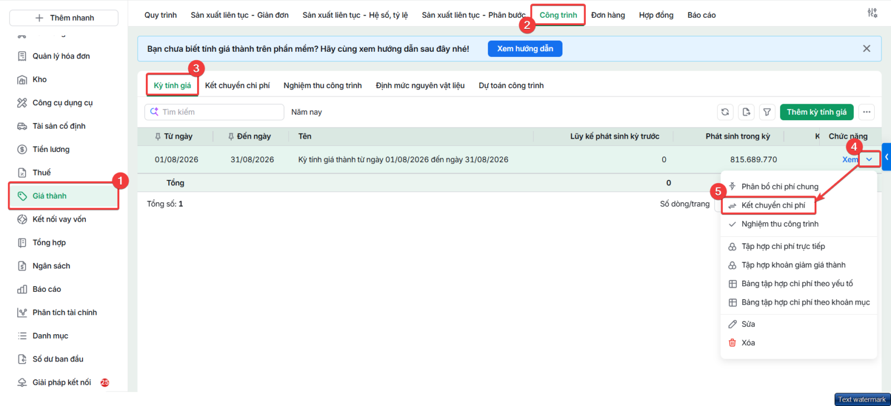Screen dimensions: 891x406
Task: Click the refresh data icon in toolbar
Action: coord(725,112)
